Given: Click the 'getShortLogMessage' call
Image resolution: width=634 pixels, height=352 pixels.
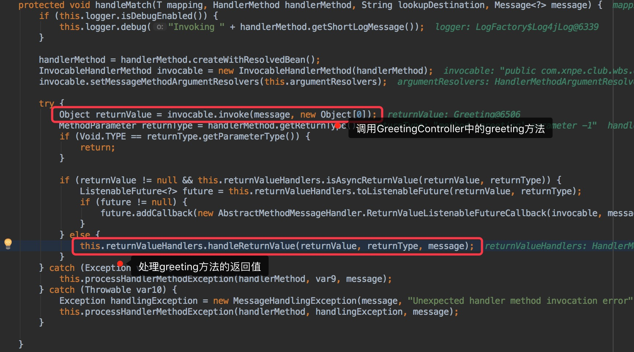Looking at the screenshot, I should [x=358, y=27].
